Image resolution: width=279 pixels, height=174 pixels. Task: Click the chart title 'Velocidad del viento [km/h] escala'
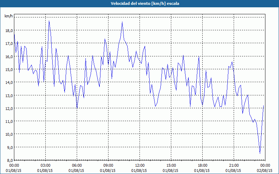(x=145, y=3)
